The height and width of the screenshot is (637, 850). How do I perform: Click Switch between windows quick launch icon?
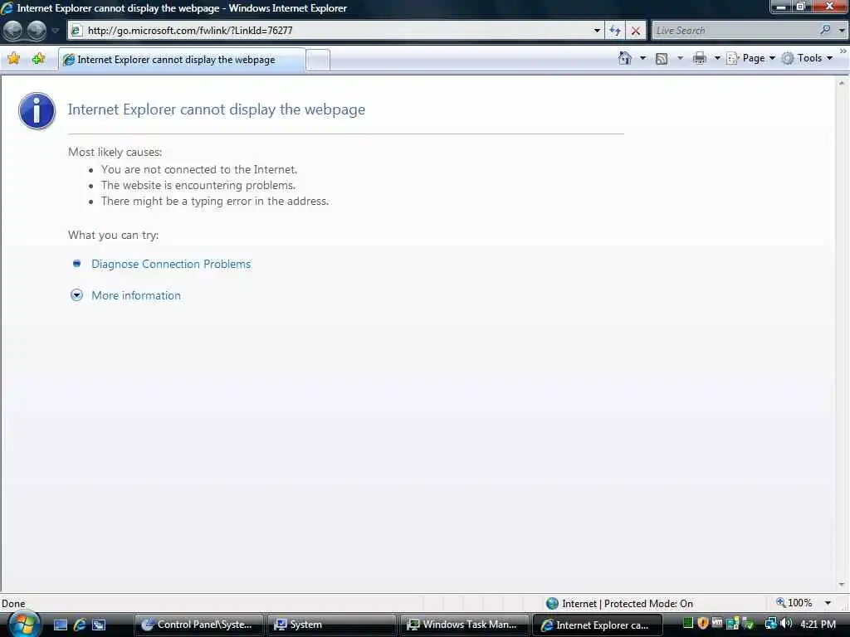(x=99, y=625)
